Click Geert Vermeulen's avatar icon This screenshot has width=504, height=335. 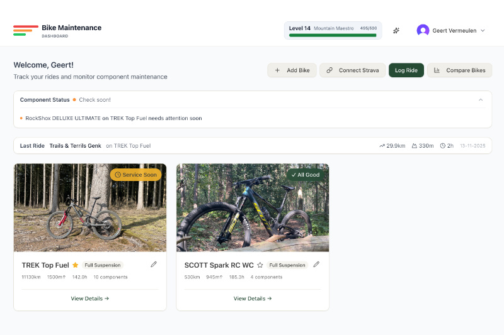423,30
